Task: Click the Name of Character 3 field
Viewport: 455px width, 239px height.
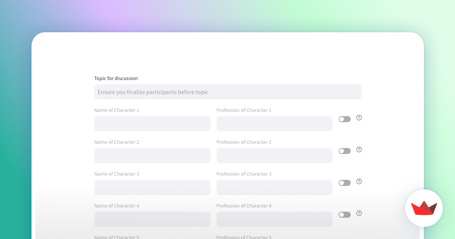Action: click(x=152, y=187)
